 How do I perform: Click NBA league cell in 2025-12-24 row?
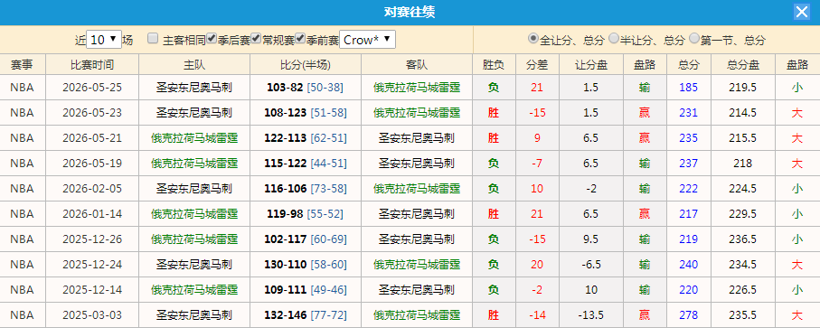22,265
